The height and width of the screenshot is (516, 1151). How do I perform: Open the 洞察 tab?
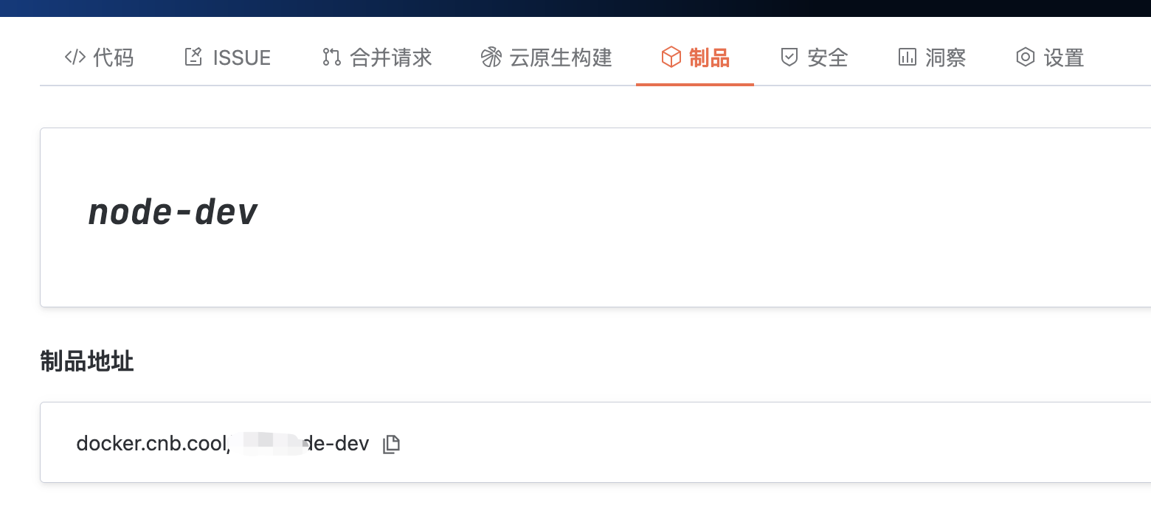click(x=946, y=57)
